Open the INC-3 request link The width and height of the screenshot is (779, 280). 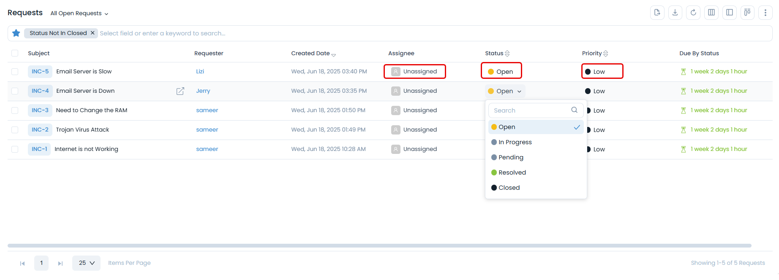[x=40, y=110]
